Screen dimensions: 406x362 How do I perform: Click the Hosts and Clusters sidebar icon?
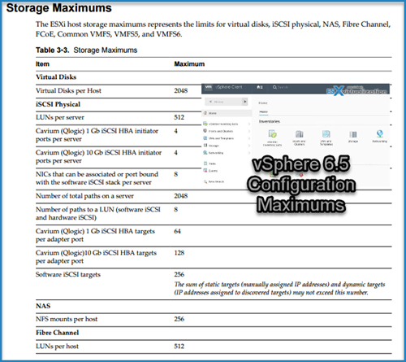pos(205,131)
